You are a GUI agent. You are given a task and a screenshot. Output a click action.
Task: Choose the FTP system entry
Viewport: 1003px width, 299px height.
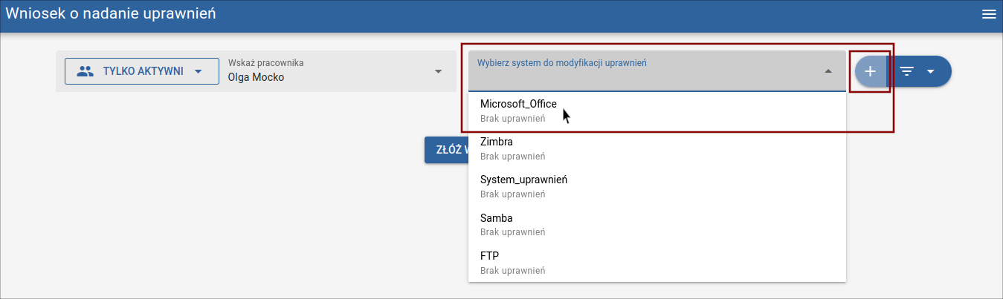tap(490, 256)
